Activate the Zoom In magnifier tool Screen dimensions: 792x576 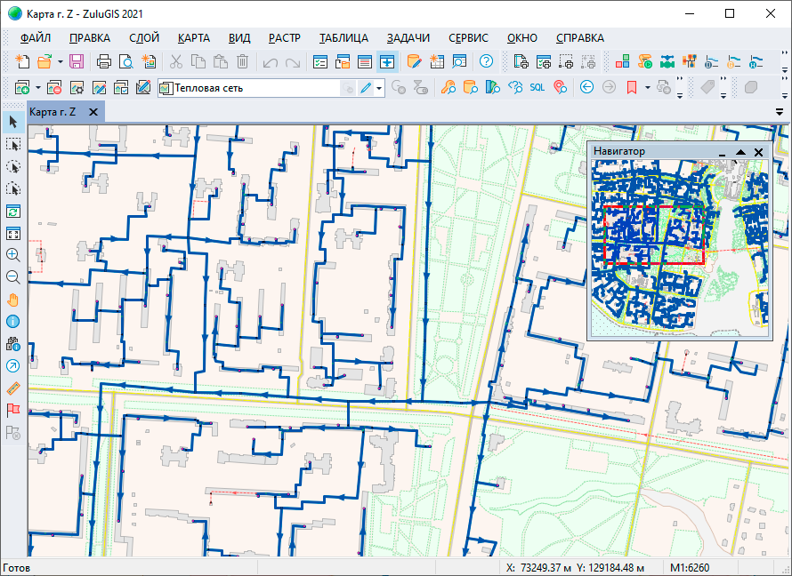[12, 254]
